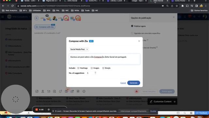
Task: Open the Utilidades bookmarks folder
Action: pyautogui.click(x=35, y=10)
